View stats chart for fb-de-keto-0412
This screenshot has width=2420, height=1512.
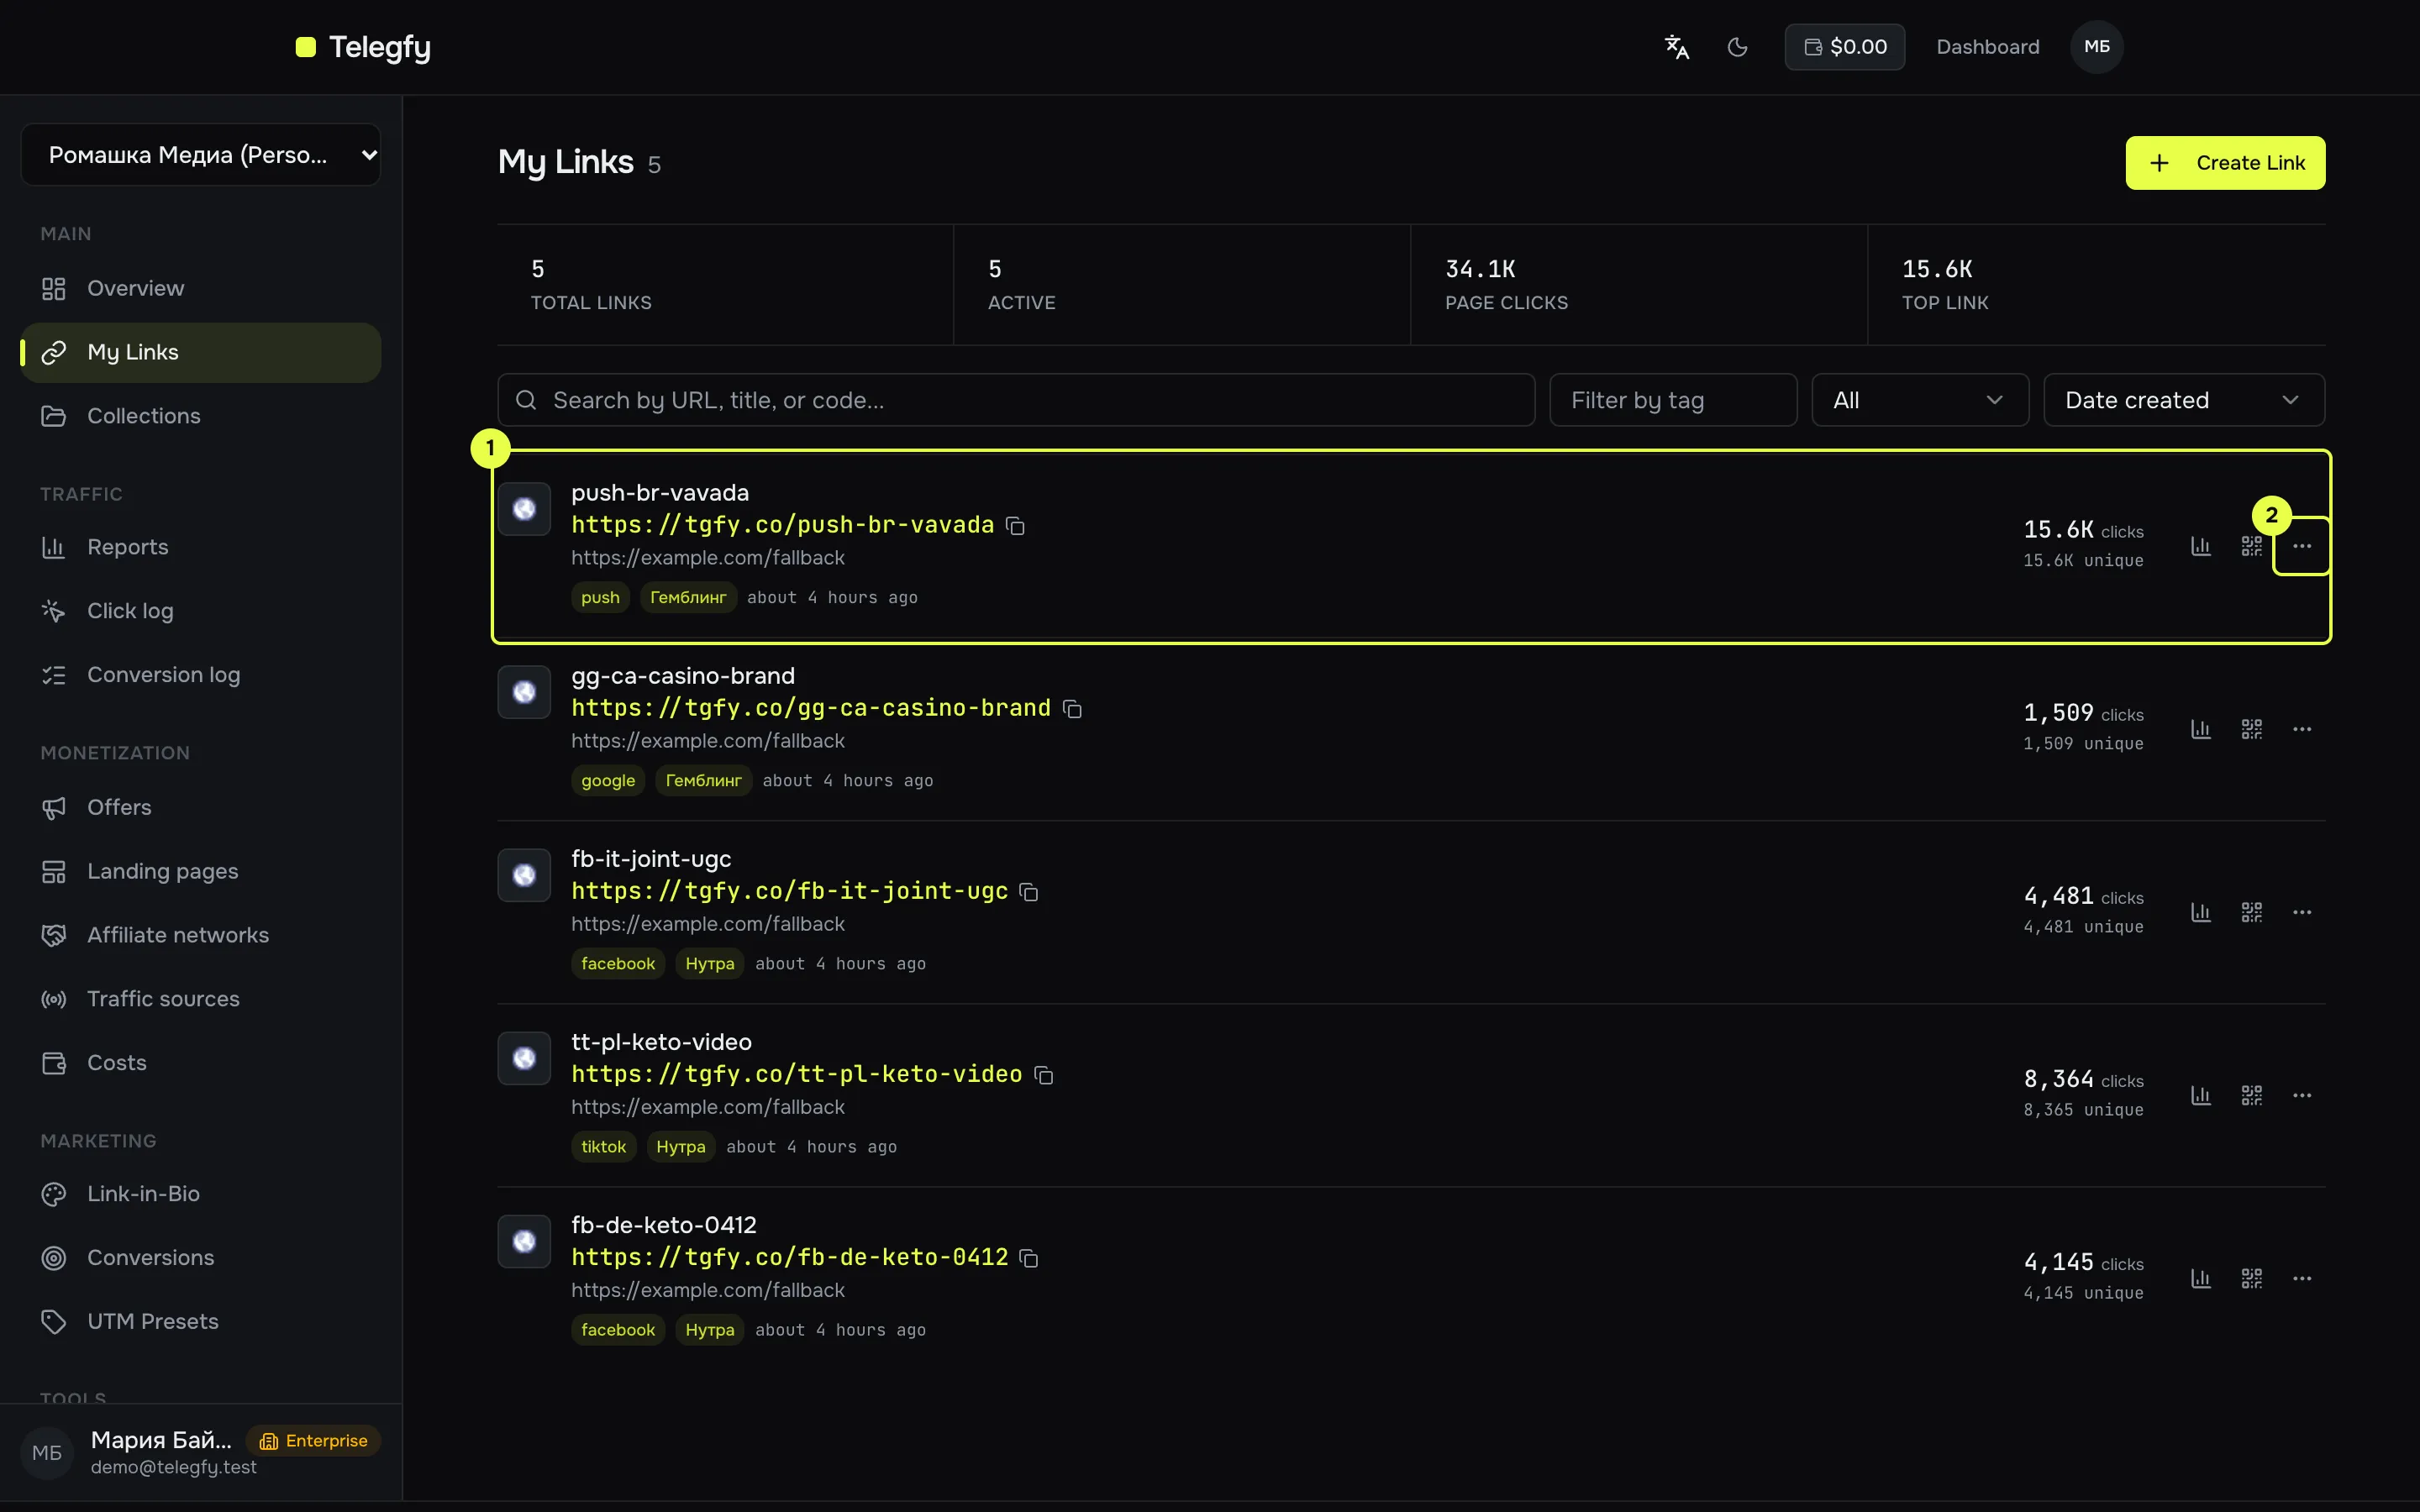click(2201, 1278)
